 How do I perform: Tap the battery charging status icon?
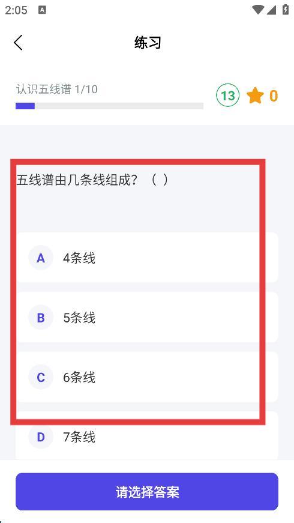(x=286, y=10)
